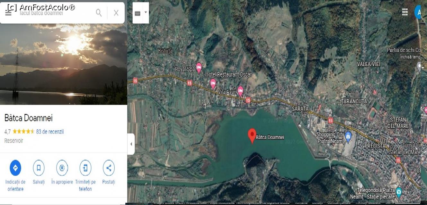Share the place using Postați icon

click(x=109, y=168)
